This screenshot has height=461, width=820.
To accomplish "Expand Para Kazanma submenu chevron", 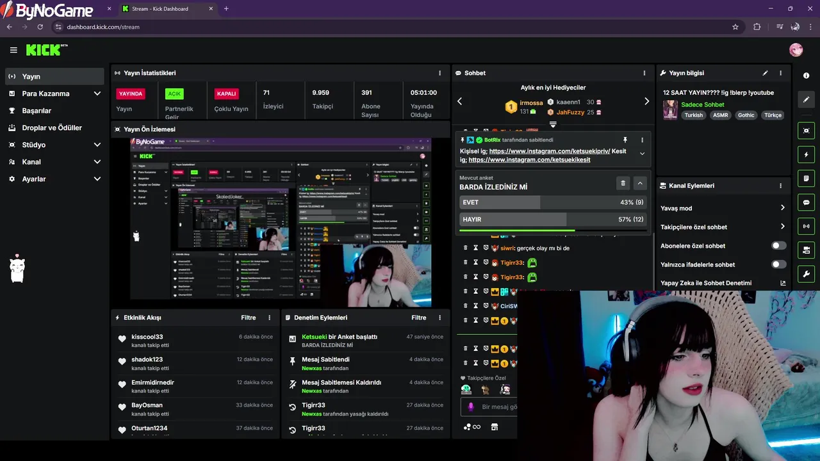I will point(97,93).
